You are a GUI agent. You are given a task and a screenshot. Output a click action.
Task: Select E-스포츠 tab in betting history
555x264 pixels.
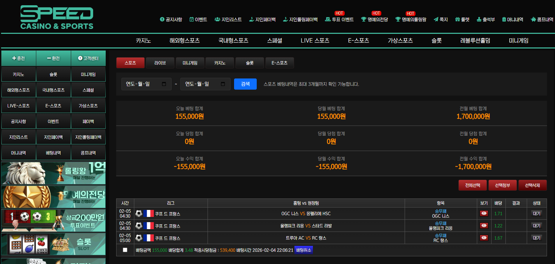click(x=279, y=63)
